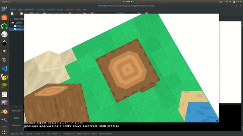Viewport: 243px width, 136px height.
Task: Open the Affichage menu in Geany
Action: click(x=41, y=9)
